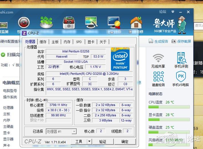Select 内存 in Lu Dashi sidebar
This screenshot has height=149, width=203.
click(x=7, y=120)
